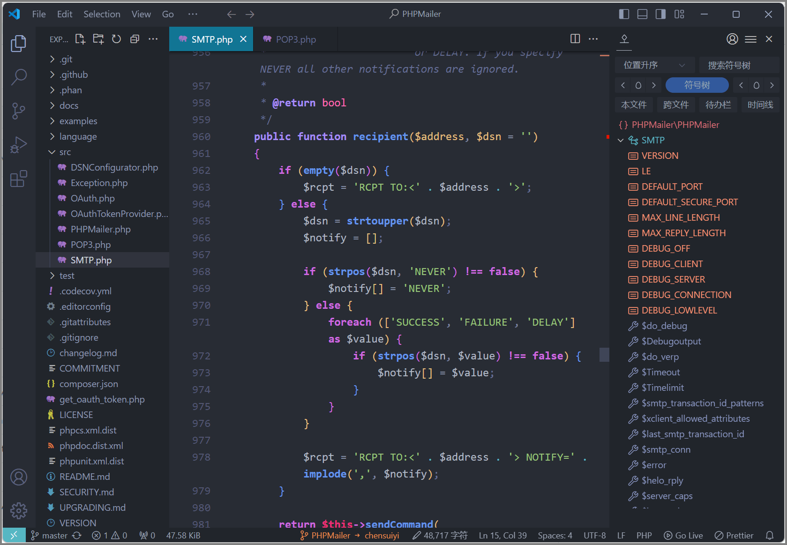This screenshot has width=787, height=545.
Task: Toggle secondary side bar visibility
Action: click(660, 15)
